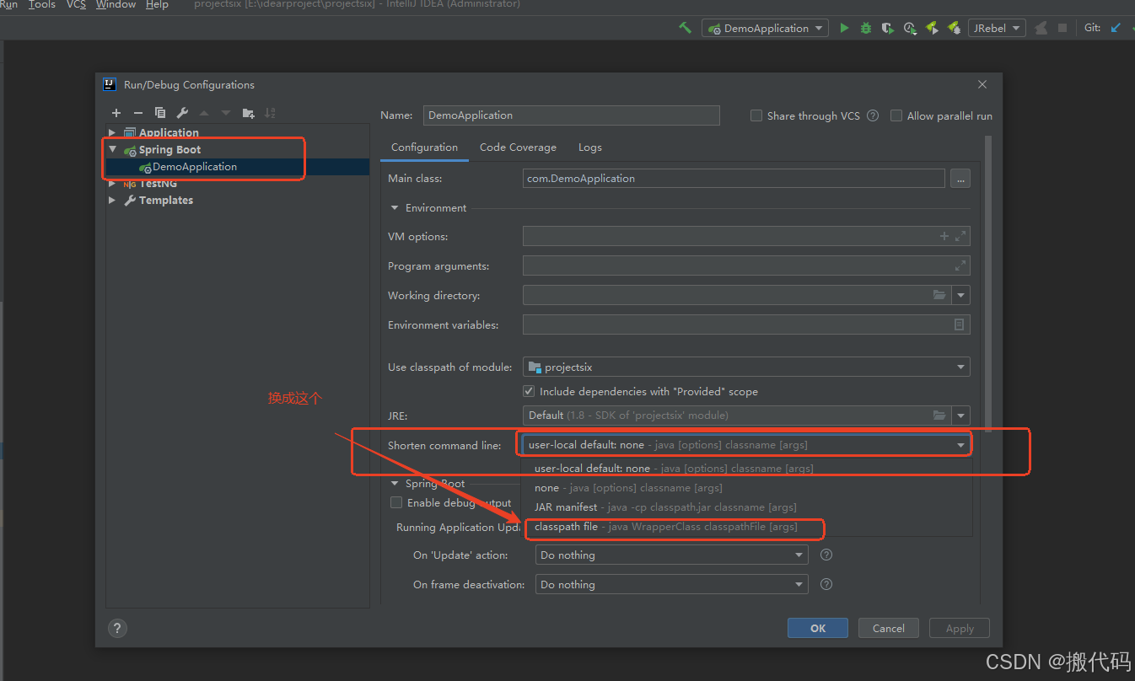Image resolution: width=1135 pixels, height=681 pixels.
Task: Switch to the Configuration tab
Action: (x=424, y=147)
